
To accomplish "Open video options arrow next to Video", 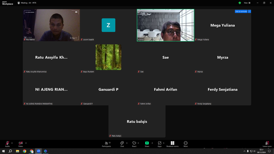I will (x=26, y=143).
